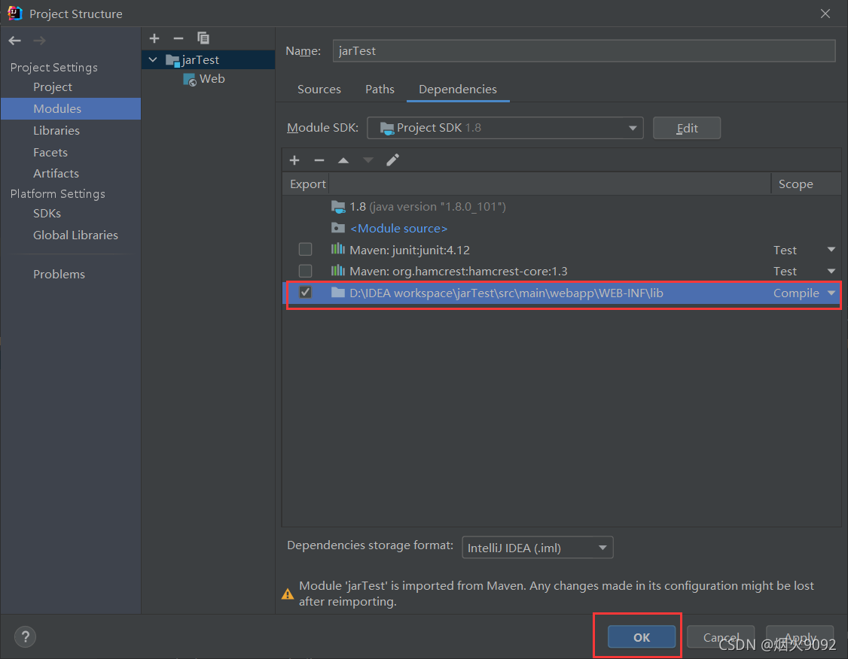Image resolution: width=848 pixels, height=659 pixels.
Task: Click the WEB-INF\lib folder icon
Action: coord(338,292)
